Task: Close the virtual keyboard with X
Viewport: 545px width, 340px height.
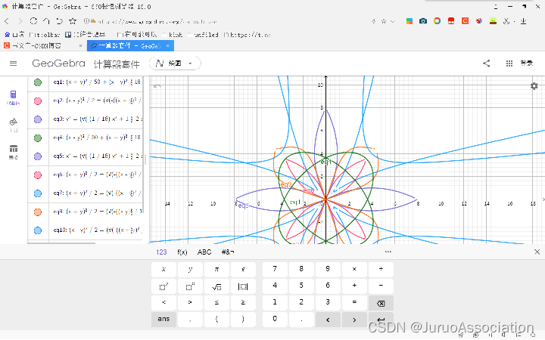Action: pos(537,252)
